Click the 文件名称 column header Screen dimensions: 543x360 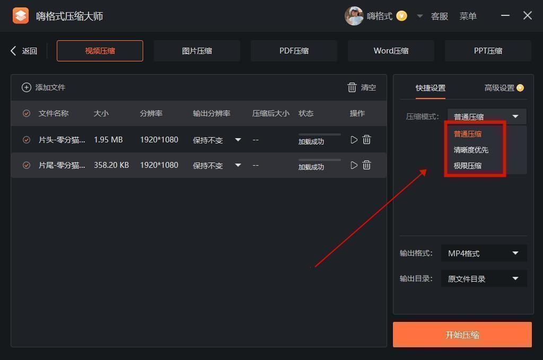coord(54,113)
